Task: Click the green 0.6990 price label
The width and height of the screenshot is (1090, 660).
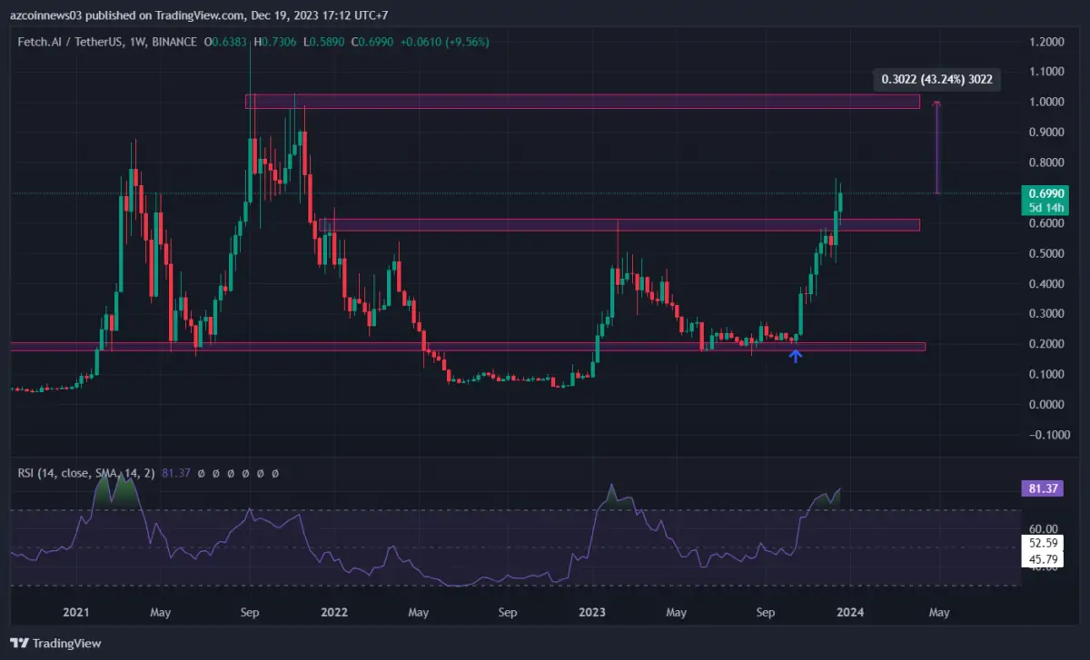Action: [x=1045, y=192]
